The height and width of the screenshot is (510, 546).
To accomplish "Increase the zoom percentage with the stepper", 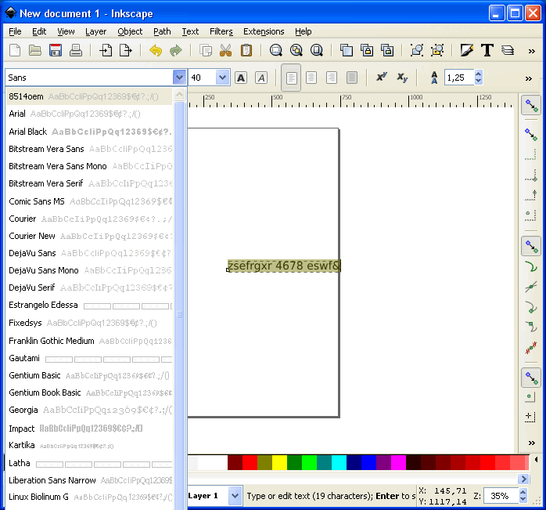I will pyautogui.click(x=523, y=492).
